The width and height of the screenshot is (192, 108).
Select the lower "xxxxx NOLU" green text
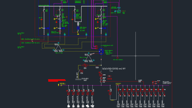coord(21,47)
